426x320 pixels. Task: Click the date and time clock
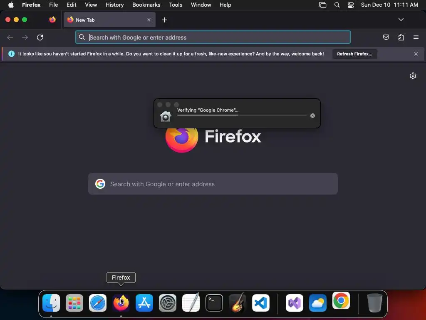[389, 5]
